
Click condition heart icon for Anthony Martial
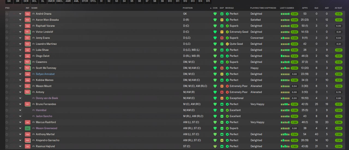point(215,134)
